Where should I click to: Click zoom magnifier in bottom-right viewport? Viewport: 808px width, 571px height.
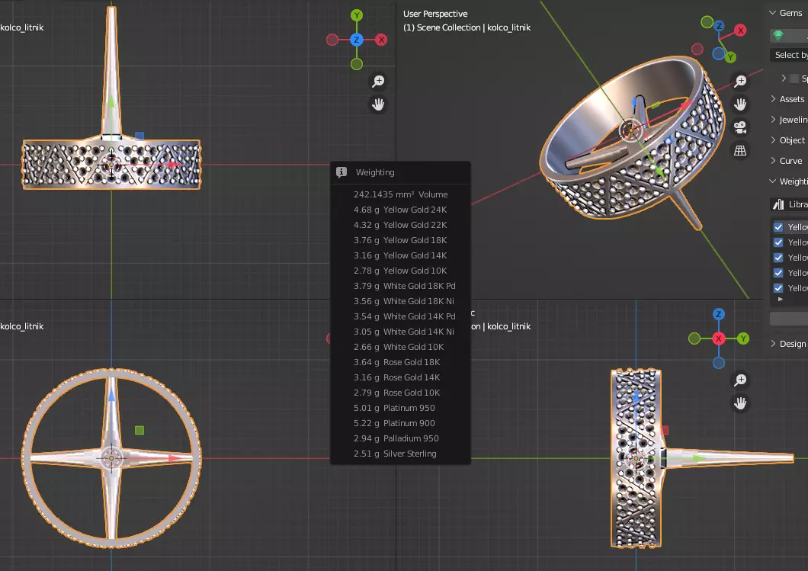(x=740, y=380)
